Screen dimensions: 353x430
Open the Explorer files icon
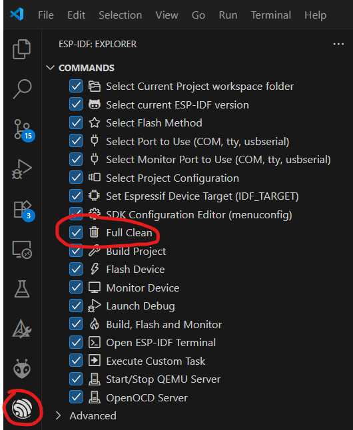tap(22, 49)
